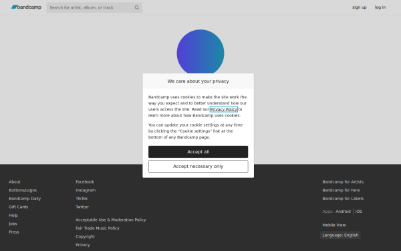Open the sign up link
Screen dimensions: 401x251
click(x=359, y=7)
